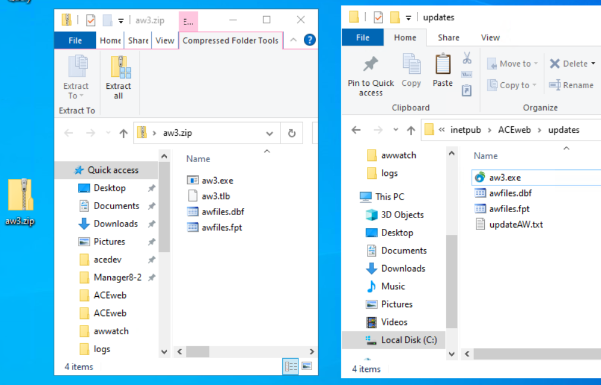Open Quick Access Toolbar dropdown in aw3.zip window
601x385 pixels.
(x=121, y=20)
